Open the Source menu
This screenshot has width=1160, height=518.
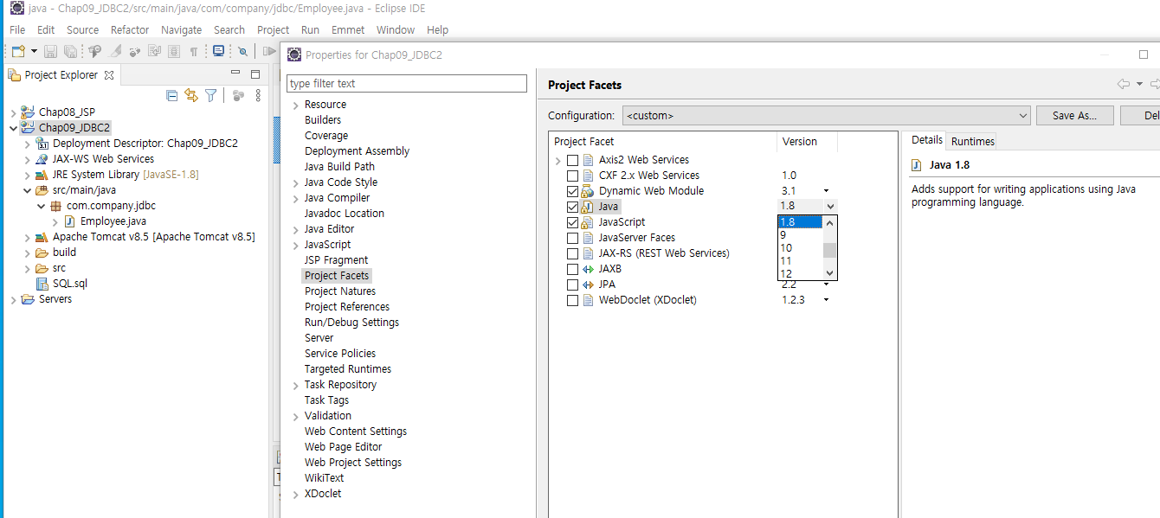point(82,29)
